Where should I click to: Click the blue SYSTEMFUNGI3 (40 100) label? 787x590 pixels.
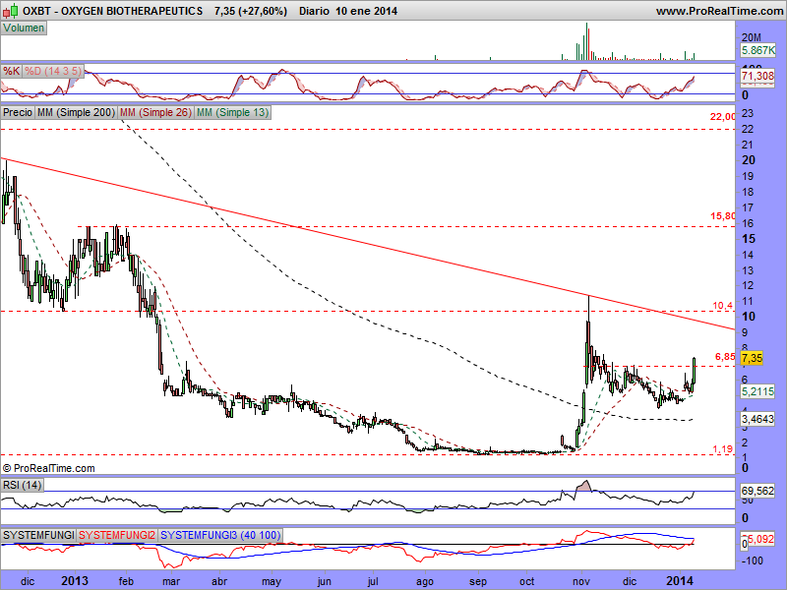point(220,535)
